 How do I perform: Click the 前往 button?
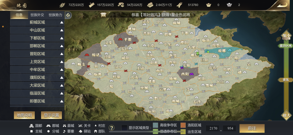click(x=252, y=128)
